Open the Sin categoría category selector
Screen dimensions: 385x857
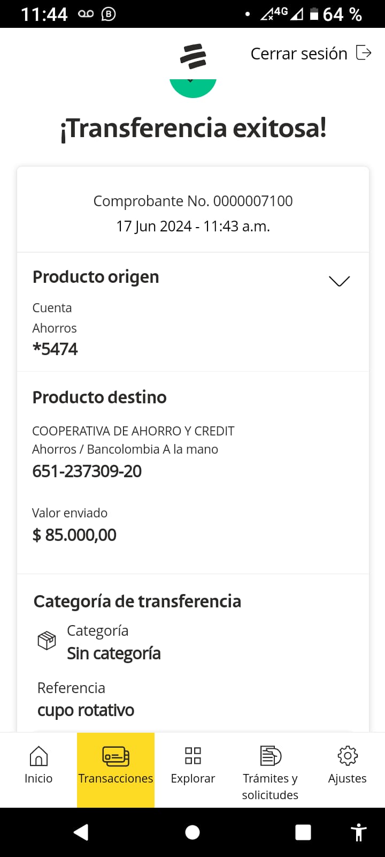[x=113, y=653]
